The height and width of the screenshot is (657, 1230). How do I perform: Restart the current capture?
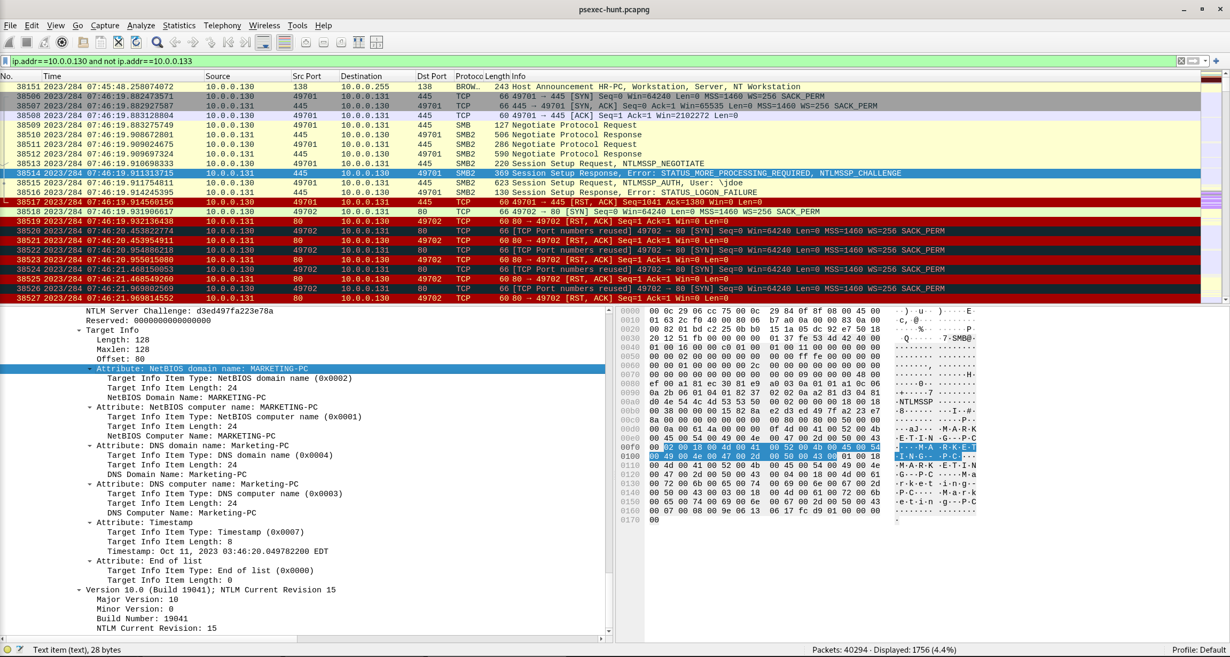pyautogui.click(x=44, y=43)
